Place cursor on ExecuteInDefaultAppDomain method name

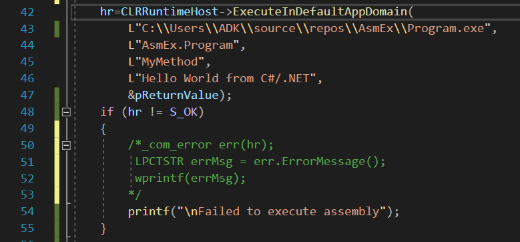[x=320, y=12]
